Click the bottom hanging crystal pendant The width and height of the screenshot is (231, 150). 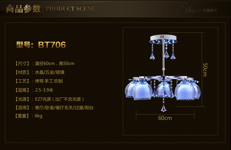[x=163, y=108]
